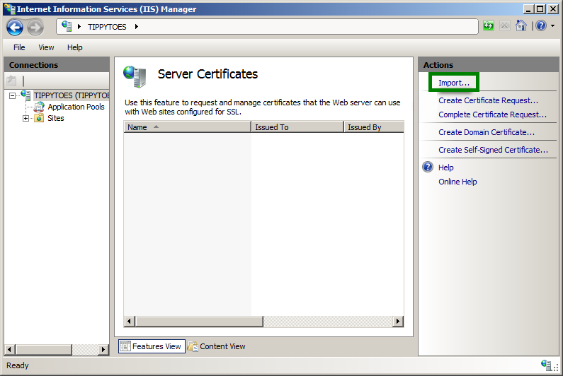Viewport: 563px width, 376px height.
Task: Click the Server Certificates header icon
Action: click(135, 76)
